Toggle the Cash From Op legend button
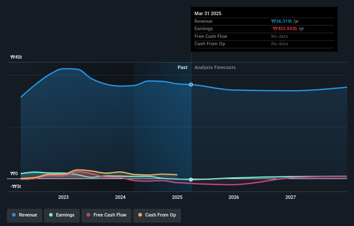Image resolution: width=354 pixels, height=226 pixels. pos(157,215)
